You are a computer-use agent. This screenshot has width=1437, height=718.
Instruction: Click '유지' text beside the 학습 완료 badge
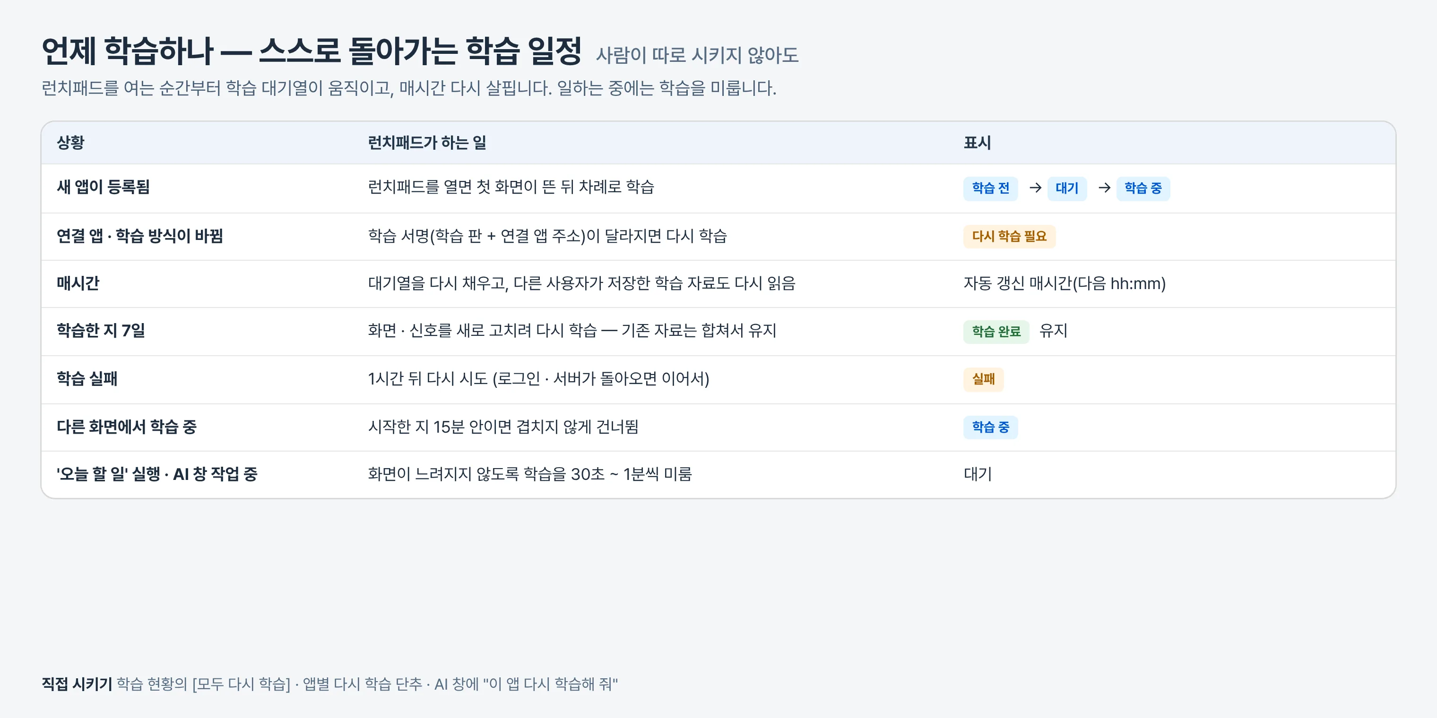[x=1053, y=331]
